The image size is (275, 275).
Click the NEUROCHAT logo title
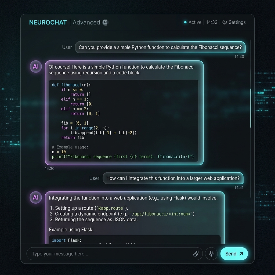tap(48, 23)
